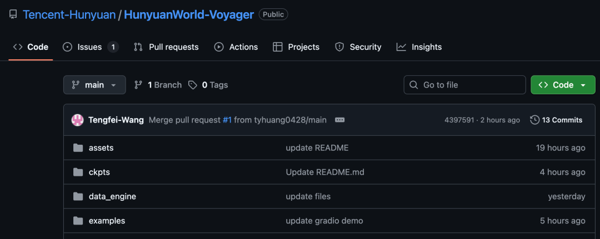Click the Projects table icon

pyautogui.click(x=277, y=47)
